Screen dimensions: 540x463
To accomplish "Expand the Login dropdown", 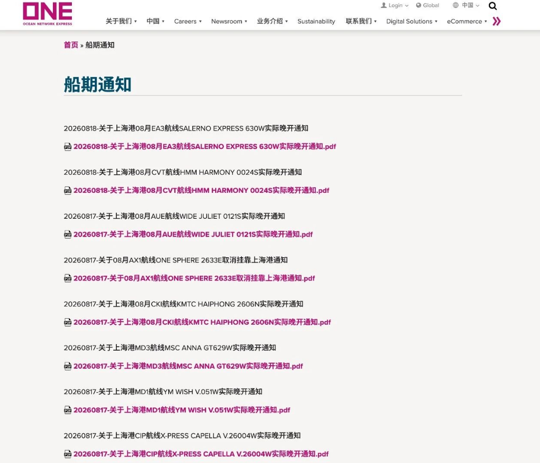I will 395,5.
